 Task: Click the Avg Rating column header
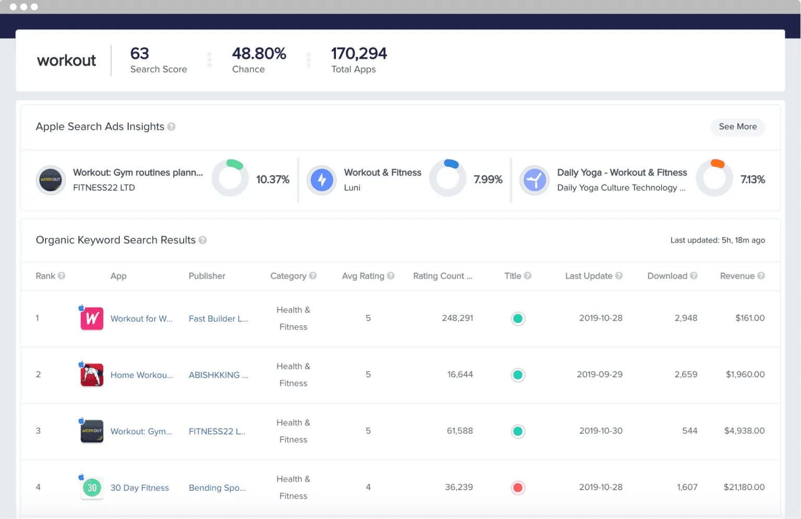coord(363,276)
